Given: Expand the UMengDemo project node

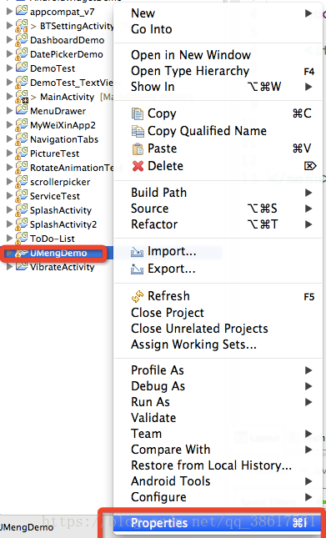Looking at the screenshot, I should [x=10, y=253].
